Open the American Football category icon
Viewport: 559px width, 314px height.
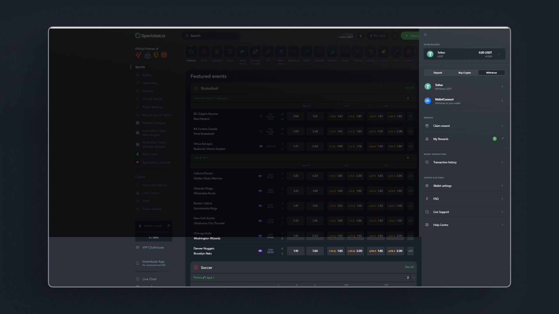[x=255, y=52]
